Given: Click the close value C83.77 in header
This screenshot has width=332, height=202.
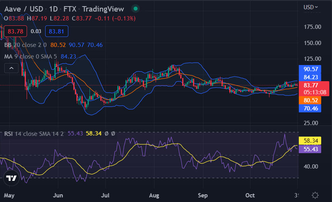Looking at the screenshot, I should (x=82, y=18).
